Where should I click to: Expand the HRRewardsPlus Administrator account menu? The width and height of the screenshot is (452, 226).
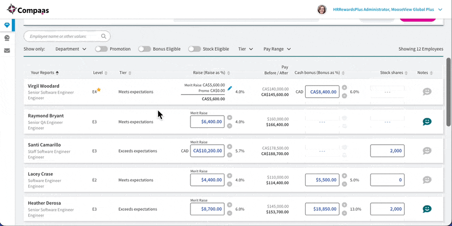click(x=388, y=10)
